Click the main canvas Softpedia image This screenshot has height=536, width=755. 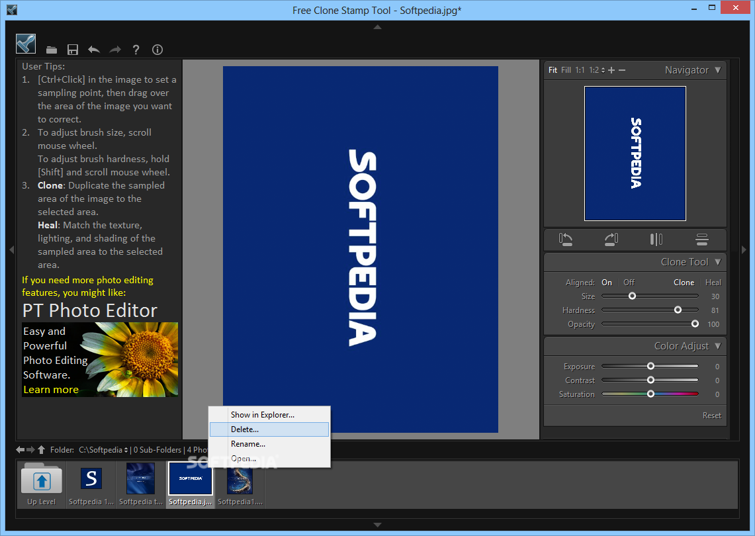(x=360, y=249)
